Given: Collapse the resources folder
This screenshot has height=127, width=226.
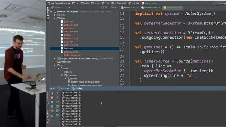Looking at the screenshot, I should (62, 75).
